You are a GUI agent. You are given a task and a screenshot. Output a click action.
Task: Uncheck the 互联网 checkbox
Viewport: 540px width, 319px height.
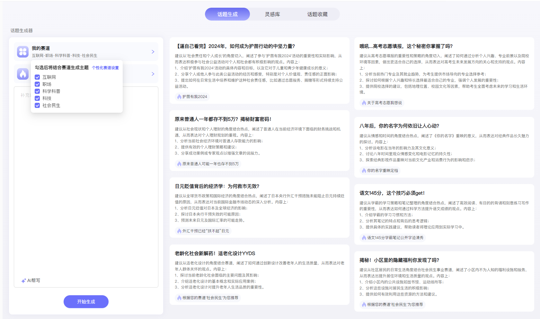pos(37,77)
